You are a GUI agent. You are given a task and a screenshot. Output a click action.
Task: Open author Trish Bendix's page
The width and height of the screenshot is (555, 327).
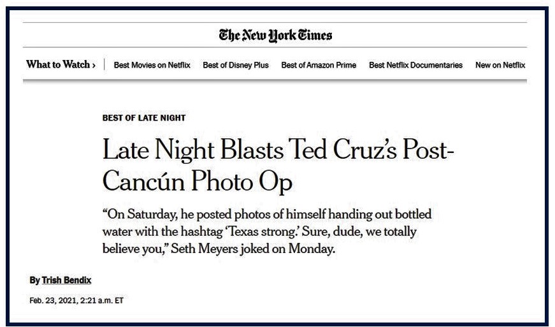[67, 280]
